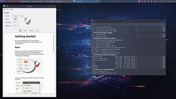Screen dimensions: 176x99
Task: Open the Outgoing policy dropdown
Action: pos(16,26)
